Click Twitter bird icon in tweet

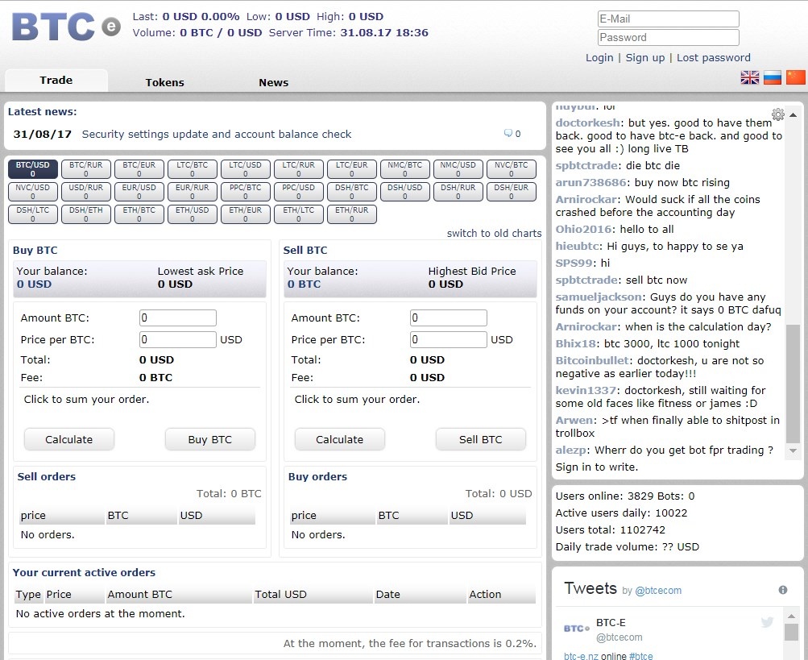pos(767,622)
